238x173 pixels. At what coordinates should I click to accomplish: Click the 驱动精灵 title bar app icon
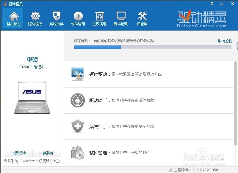[x=4, y=4]
